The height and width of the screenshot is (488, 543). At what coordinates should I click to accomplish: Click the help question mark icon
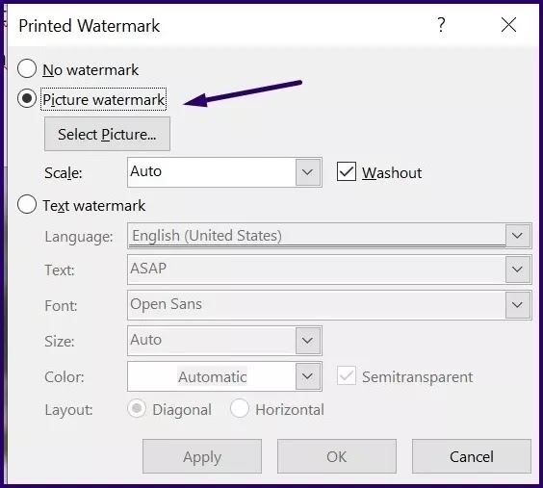(x=441, y=25)
